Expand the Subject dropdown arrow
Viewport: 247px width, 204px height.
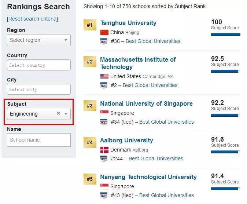[x=66, y=114]
